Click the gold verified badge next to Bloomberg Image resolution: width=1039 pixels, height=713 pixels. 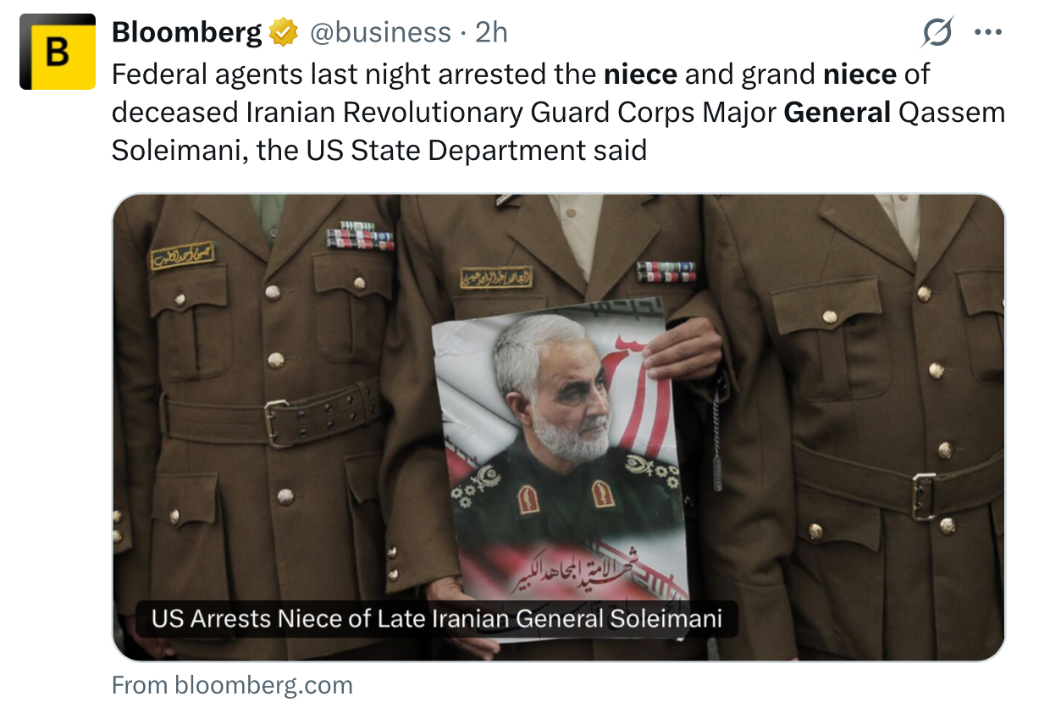(x=284, y=33)
